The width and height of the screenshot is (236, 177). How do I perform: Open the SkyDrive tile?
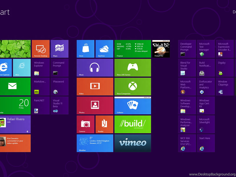104,49
